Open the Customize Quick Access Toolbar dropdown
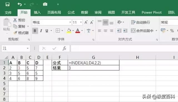 58,4
